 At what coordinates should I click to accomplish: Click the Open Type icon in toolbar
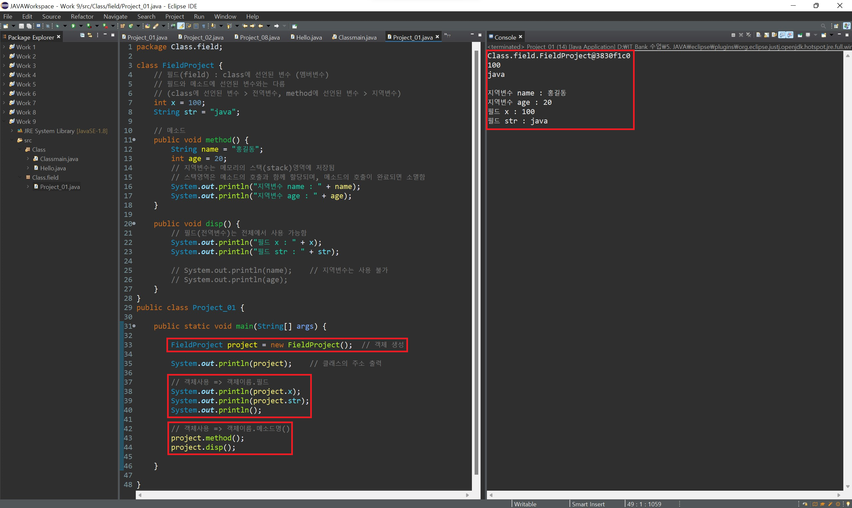(x=147, y=26)
